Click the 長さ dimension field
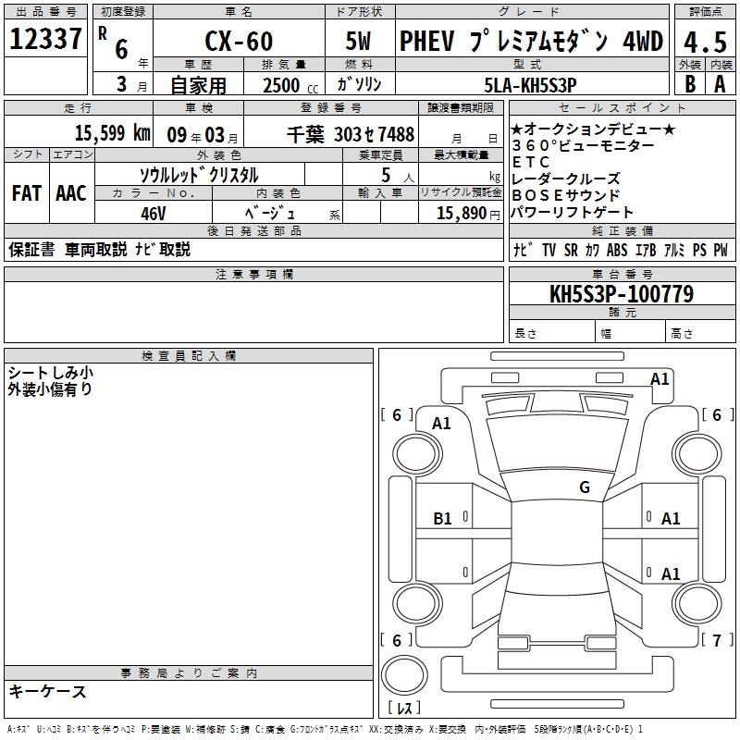This screenshot has height=740, width=740. pos(552,332)
